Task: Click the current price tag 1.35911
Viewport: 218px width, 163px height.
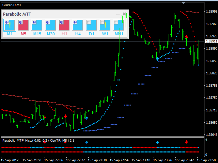Action: (212, 41)
